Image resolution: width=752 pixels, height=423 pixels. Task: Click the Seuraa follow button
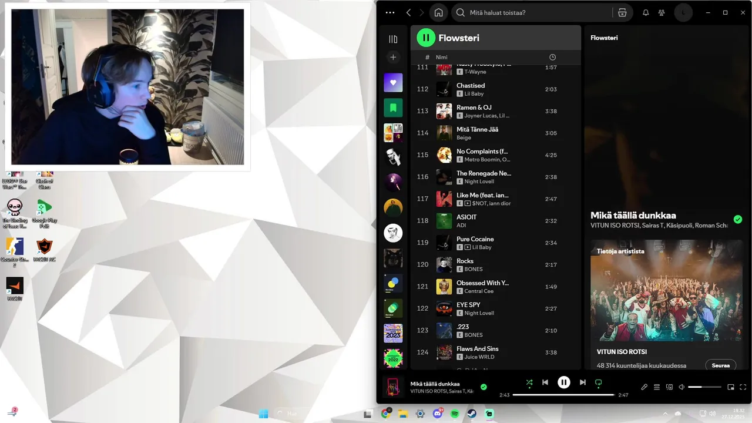720,365
